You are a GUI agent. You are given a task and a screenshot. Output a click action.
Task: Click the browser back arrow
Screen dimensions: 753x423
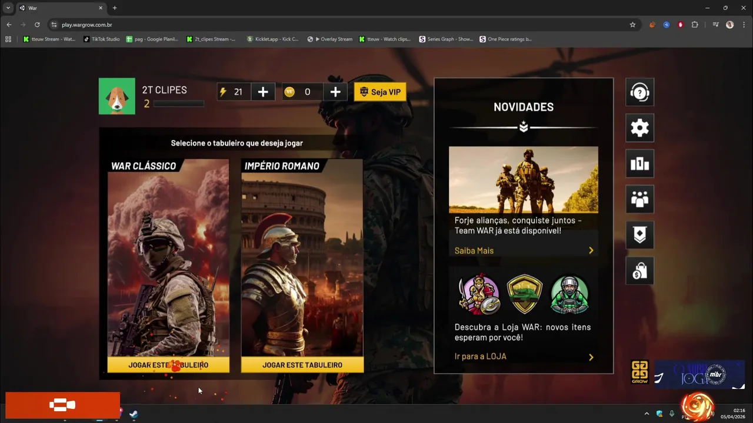(x=9, y=25)
